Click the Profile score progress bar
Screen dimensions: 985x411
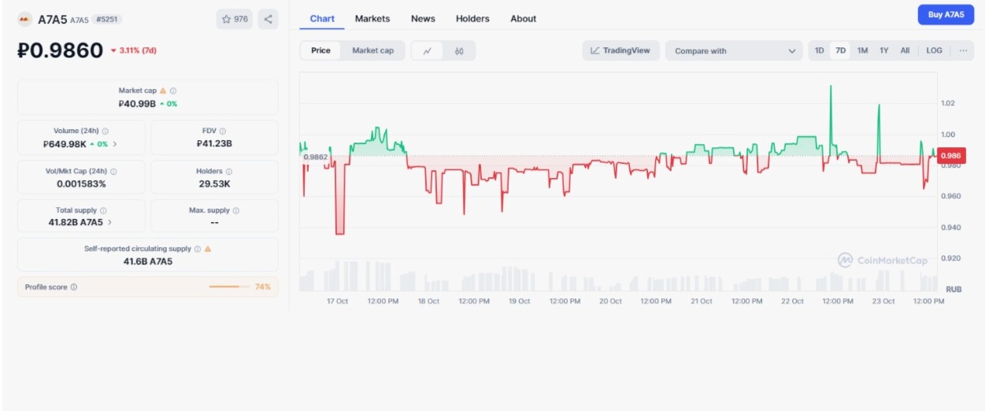(x=229, y=287)
